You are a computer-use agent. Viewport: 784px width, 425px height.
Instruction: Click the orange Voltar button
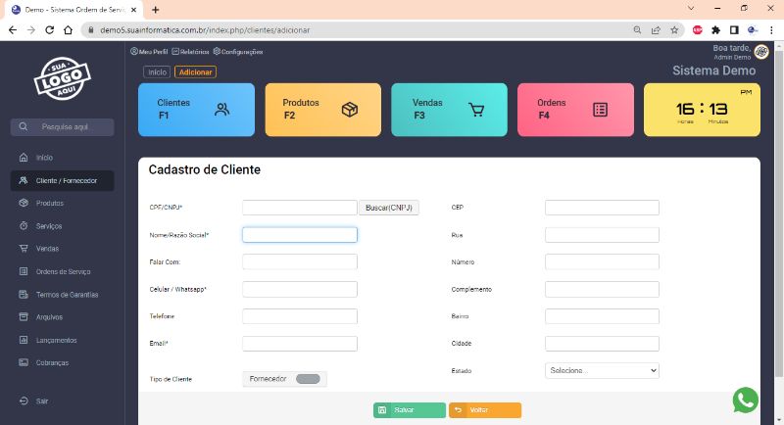tap(484, 410)
